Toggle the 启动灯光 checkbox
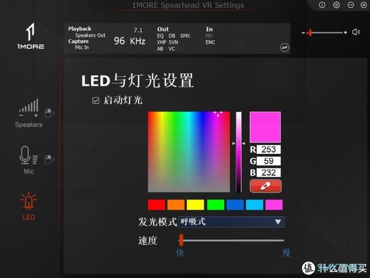Screen dimensions: 370x278 pyautogui.click(x=96, y=101)
